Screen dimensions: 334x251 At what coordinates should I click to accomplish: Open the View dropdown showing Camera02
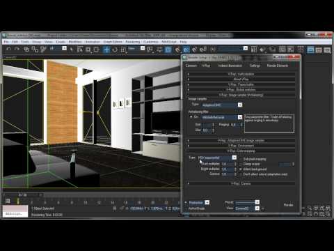point(248,208)
